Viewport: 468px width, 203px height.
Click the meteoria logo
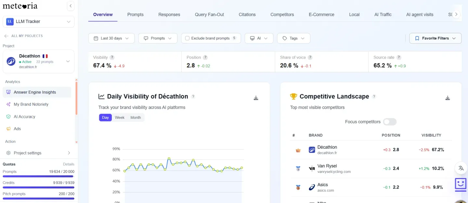(20, 6)
